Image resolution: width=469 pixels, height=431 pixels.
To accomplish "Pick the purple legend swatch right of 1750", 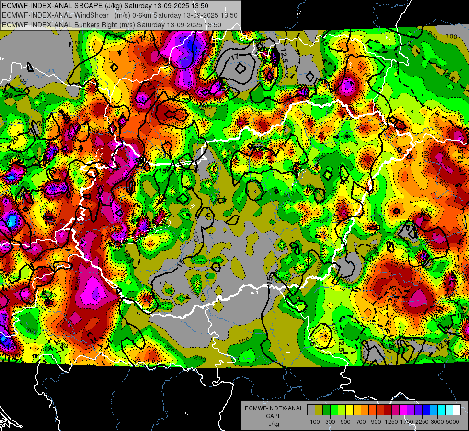I will point(411,410).
